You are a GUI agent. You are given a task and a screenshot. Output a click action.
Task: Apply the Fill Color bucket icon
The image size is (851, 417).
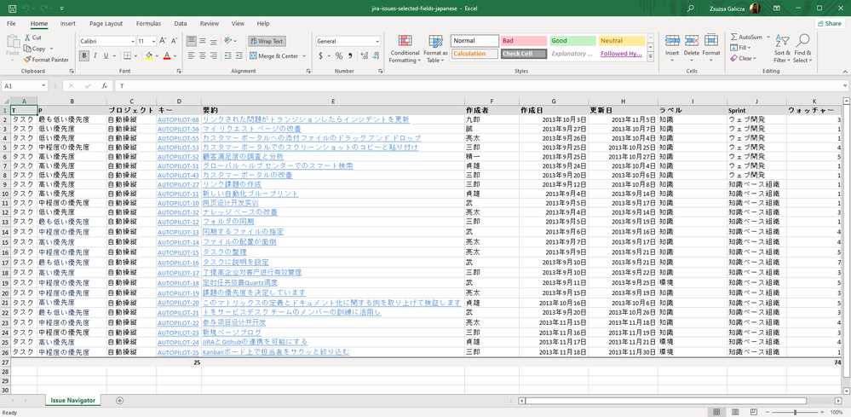(149, 56)
